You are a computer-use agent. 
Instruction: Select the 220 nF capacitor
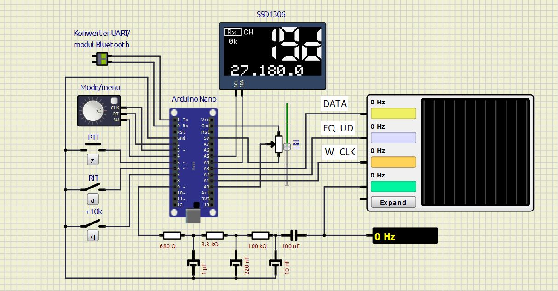(236, 263)
